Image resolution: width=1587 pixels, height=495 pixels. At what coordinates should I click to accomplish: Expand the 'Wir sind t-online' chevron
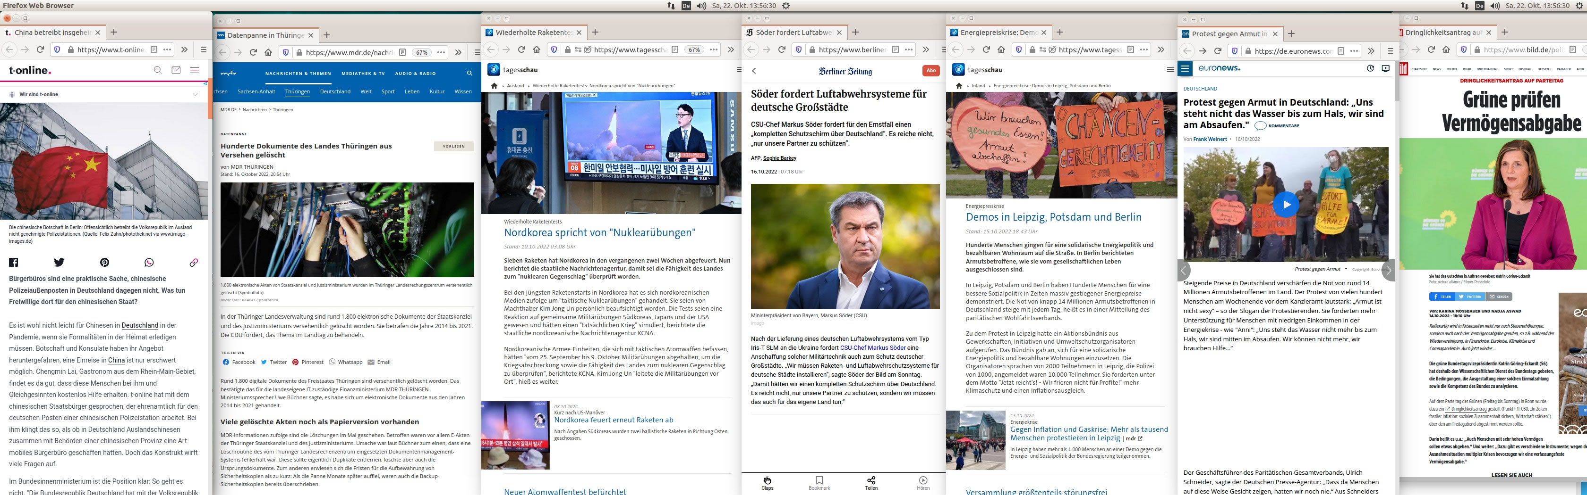point(195,95)
